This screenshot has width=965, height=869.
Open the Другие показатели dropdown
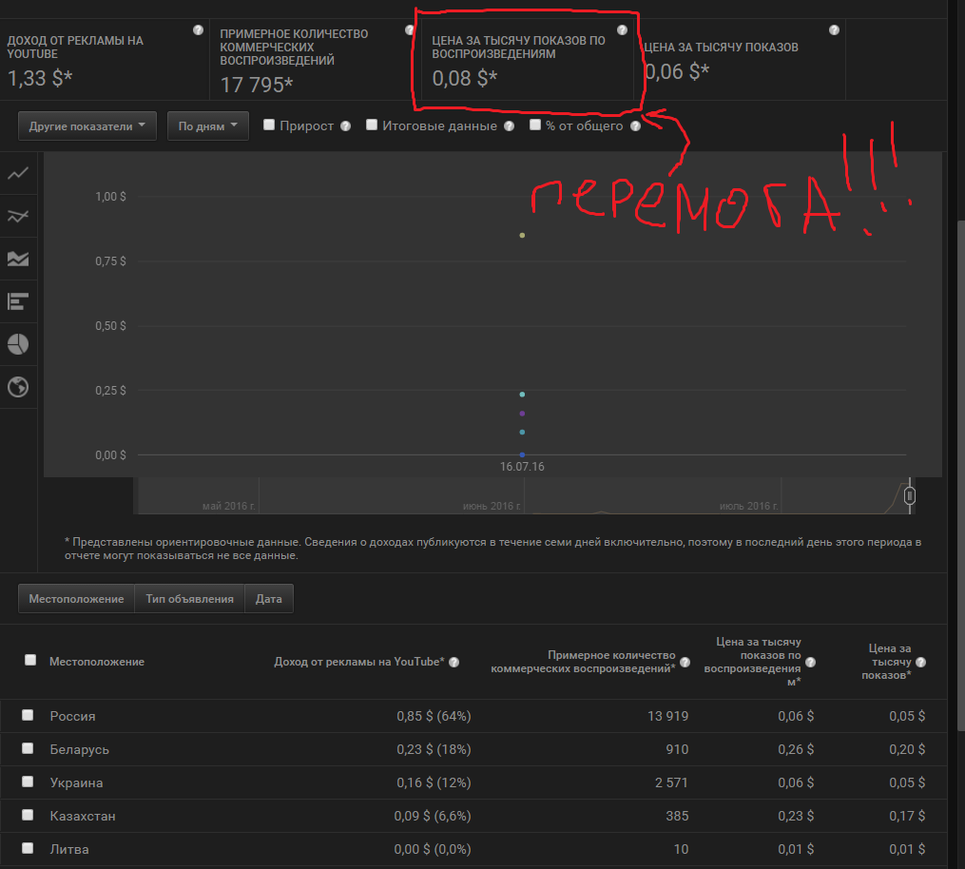tap(87, 126)
